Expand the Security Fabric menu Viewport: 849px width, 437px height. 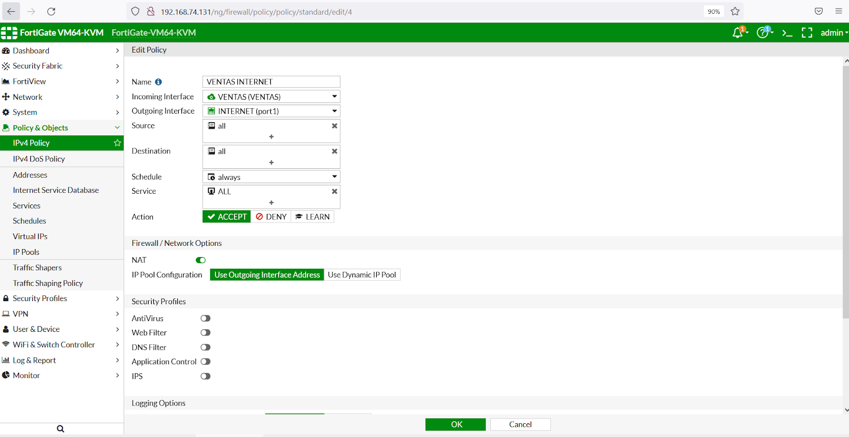pos(62,66)
